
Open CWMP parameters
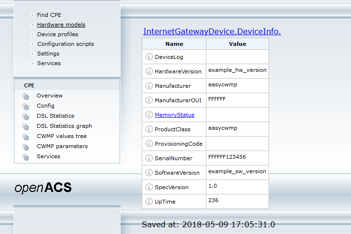[62, 146]
